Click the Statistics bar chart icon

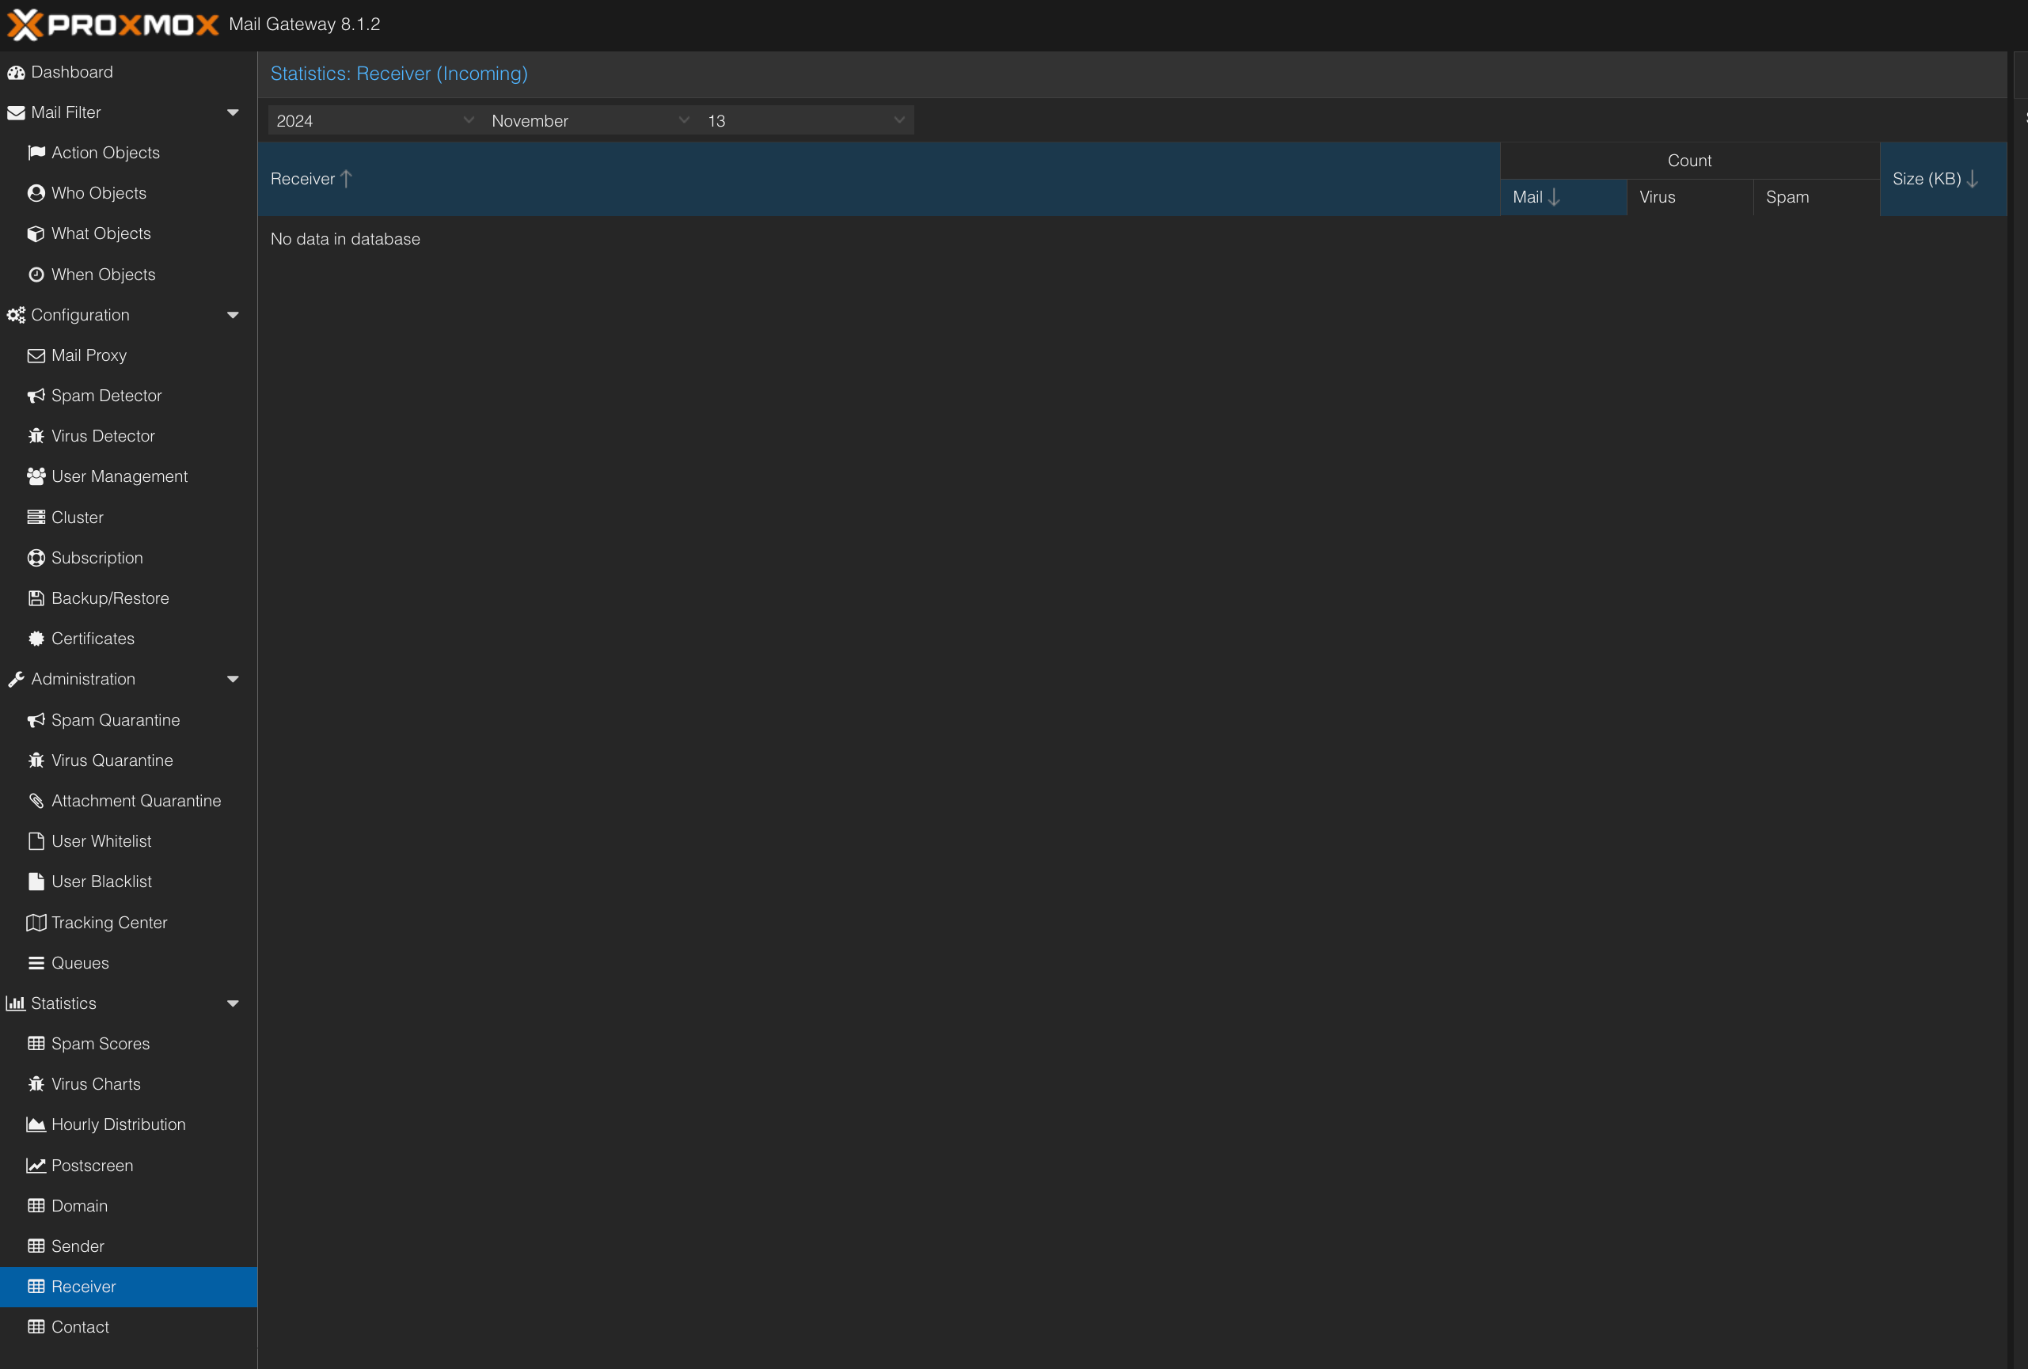point(16,1003)
